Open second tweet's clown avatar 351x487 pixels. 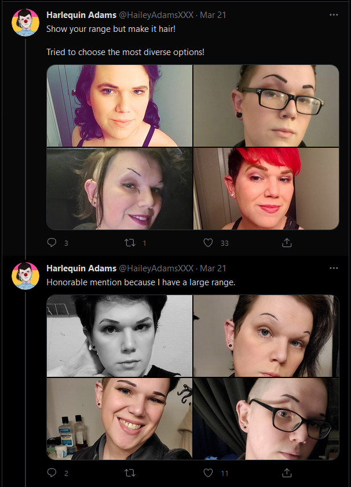click(x=25, y=276)
